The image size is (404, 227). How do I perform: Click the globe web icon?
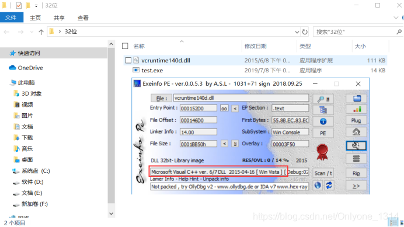318,185
